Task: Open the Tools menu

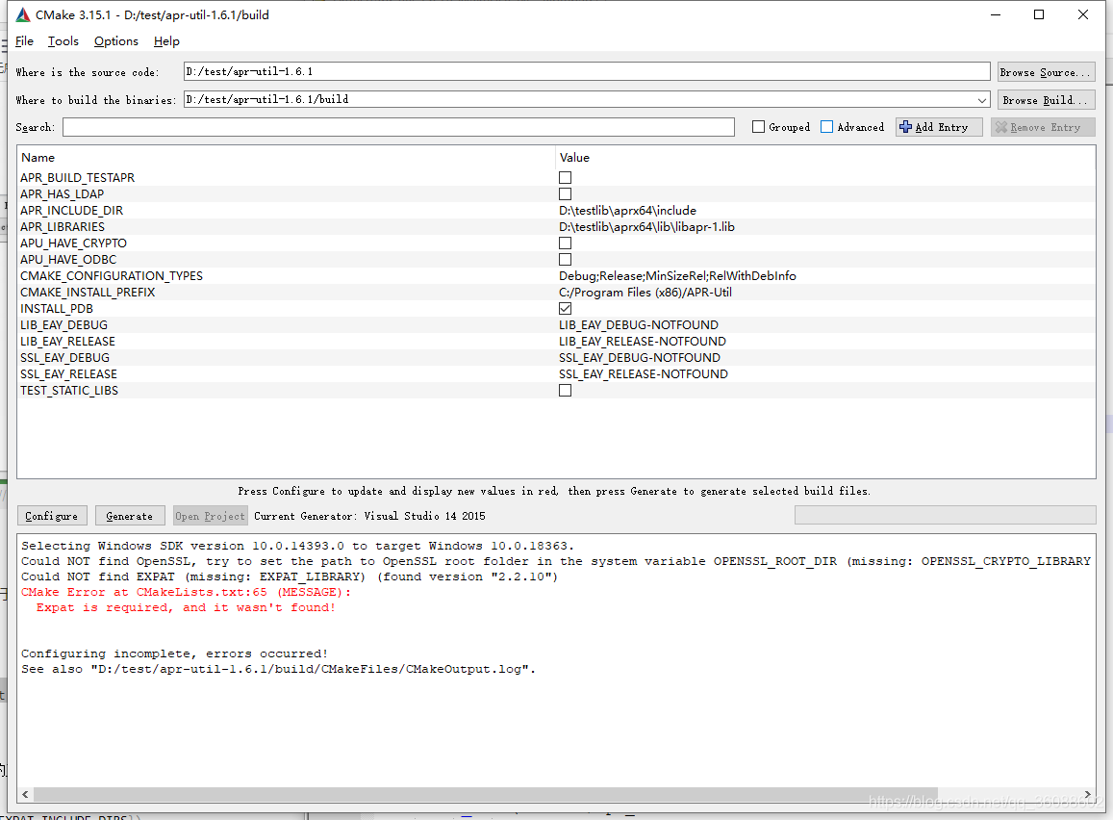Action: point(63,41)
